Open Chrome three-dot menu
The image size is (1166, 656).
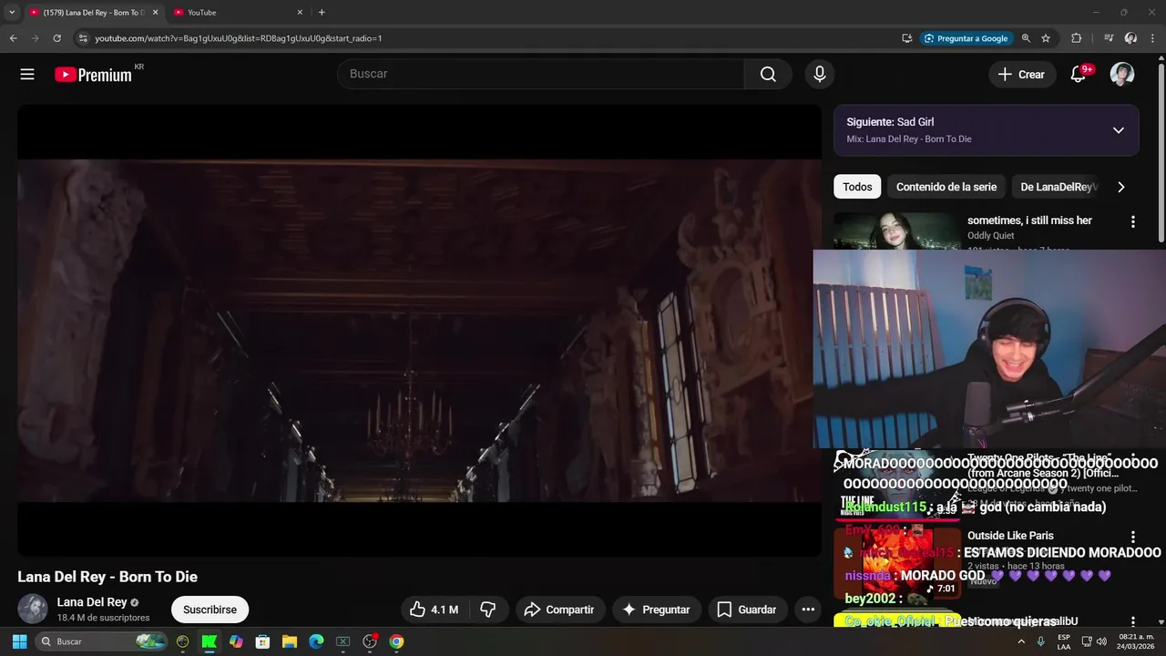tap(1153, 38)
